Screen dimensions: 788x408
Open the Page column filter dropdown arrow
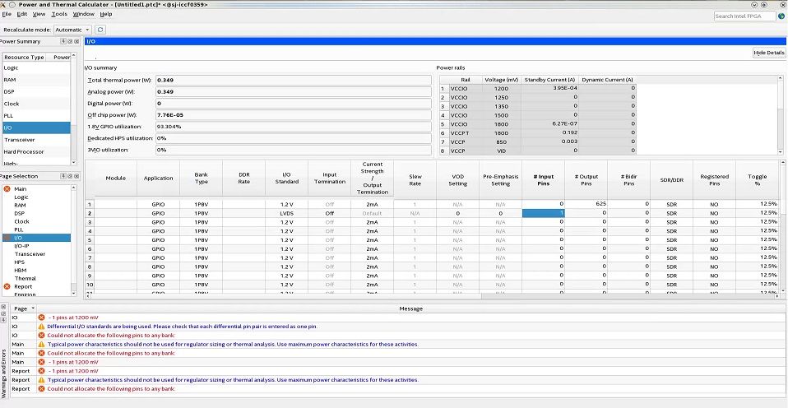click(x=33, y=308)
